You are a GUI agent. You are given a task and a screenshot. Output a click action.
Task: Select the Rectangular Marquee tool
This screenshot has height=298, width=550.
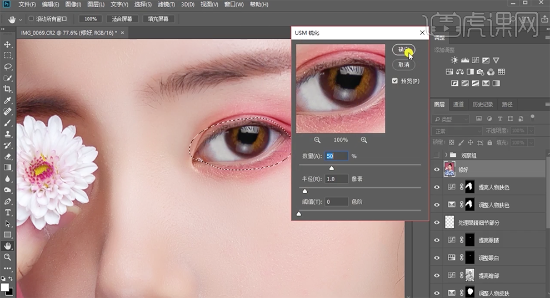pyautogui.click(x=7, y=55)
